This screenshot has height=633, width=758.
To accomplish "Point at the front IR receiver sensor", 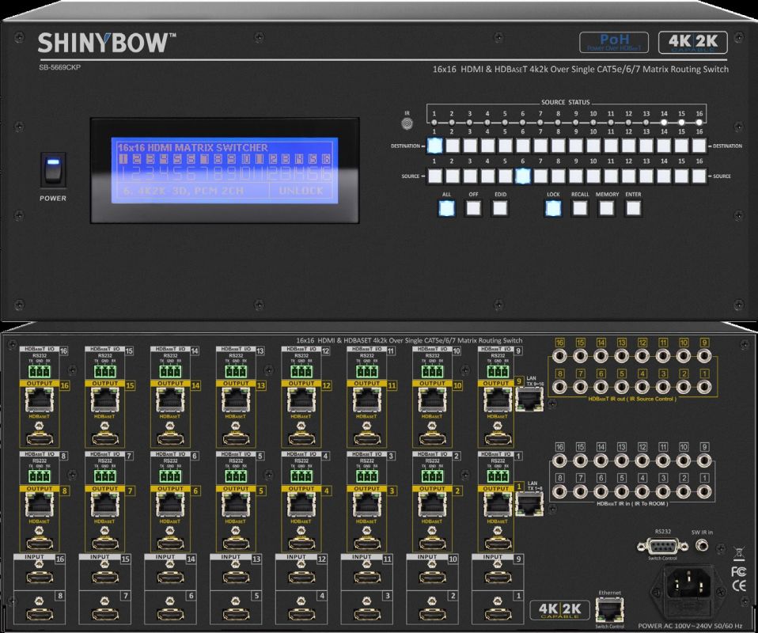I will (x=407, y=123).
